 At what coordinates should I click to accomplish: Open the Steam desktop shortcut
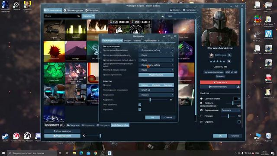tap(5, 137)
